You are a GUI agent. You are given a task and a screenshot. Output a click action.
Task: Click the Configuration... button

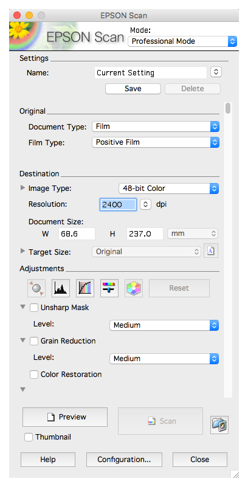point(124,460)
